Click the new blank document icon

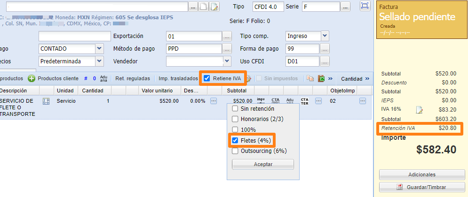(x=204, y=7)
